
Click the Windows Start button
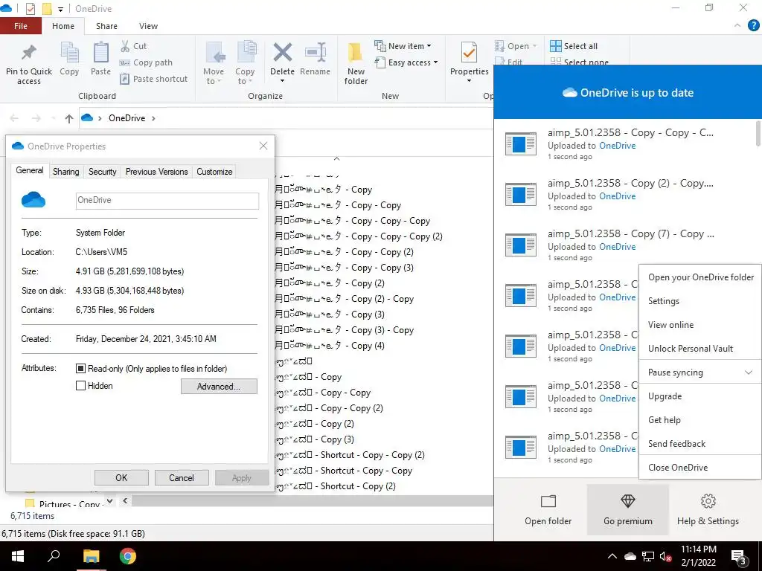[x=18, y=556]
